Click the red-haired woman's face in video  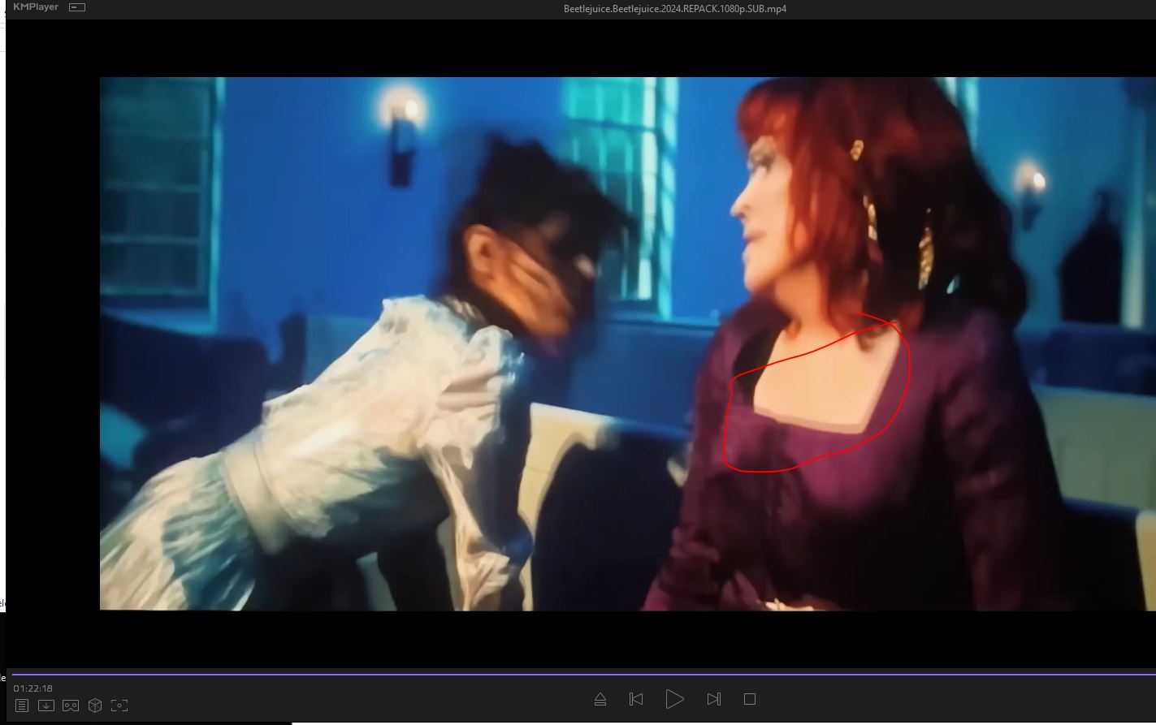768,235
